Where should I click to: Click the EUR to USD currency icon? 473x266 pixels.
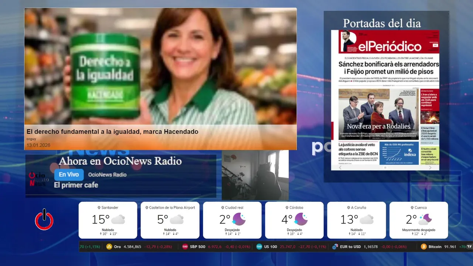335,246
